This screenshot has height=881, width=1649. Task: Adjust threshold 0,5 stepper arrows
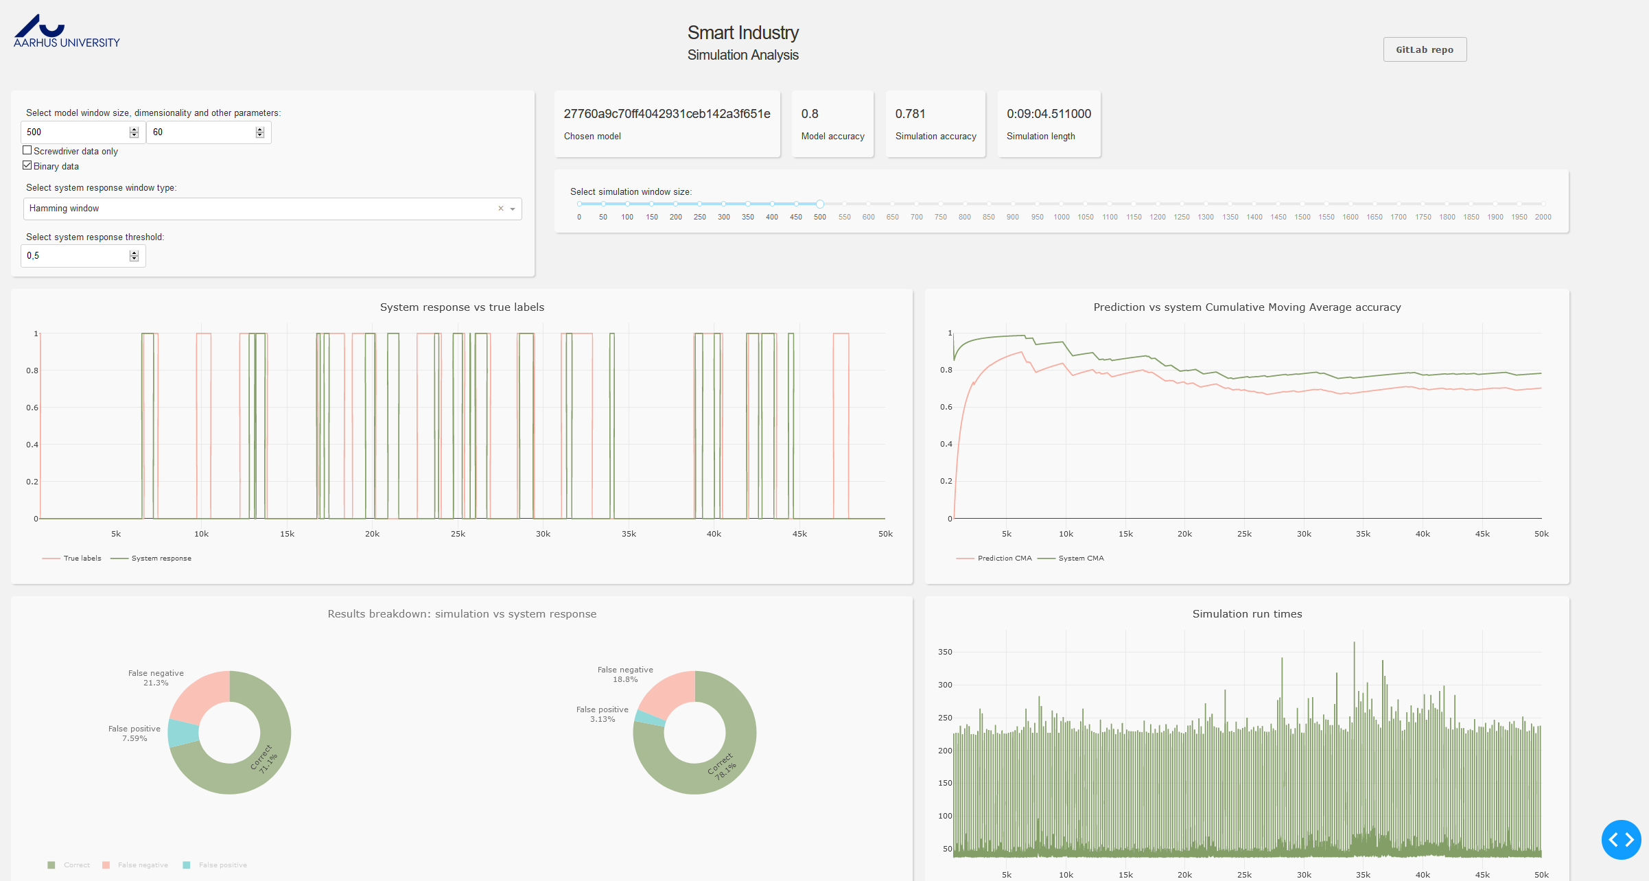pyautogui.click(x=134, y=256)
